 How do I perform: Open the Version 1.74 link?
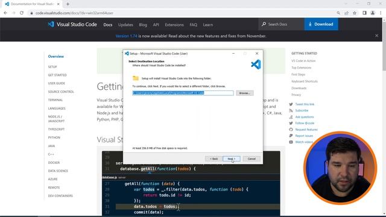(x=126, y=36)
